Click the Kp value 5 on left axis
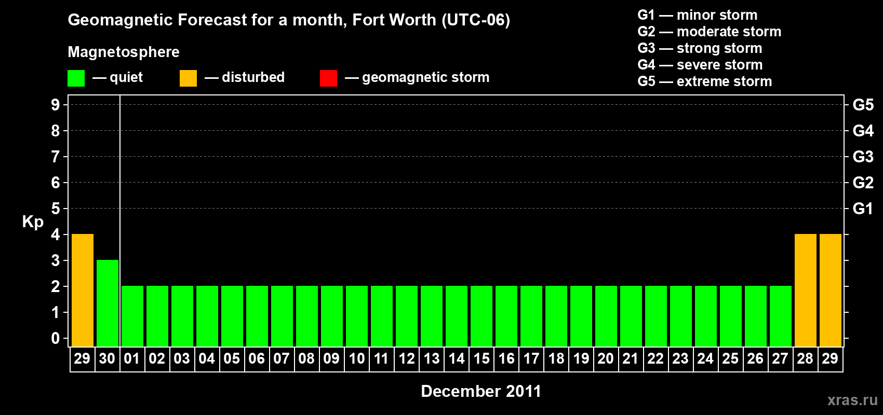Image resolution: width=883 pixels, height=415 pixels. (x=56, y=209)
